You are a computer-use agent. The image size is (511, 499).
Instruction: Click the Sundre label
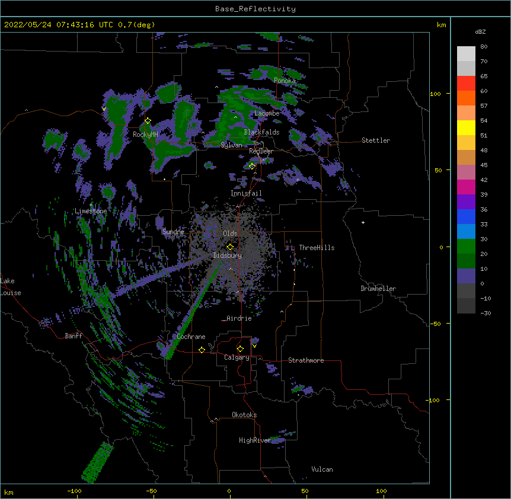pos(173,232)
